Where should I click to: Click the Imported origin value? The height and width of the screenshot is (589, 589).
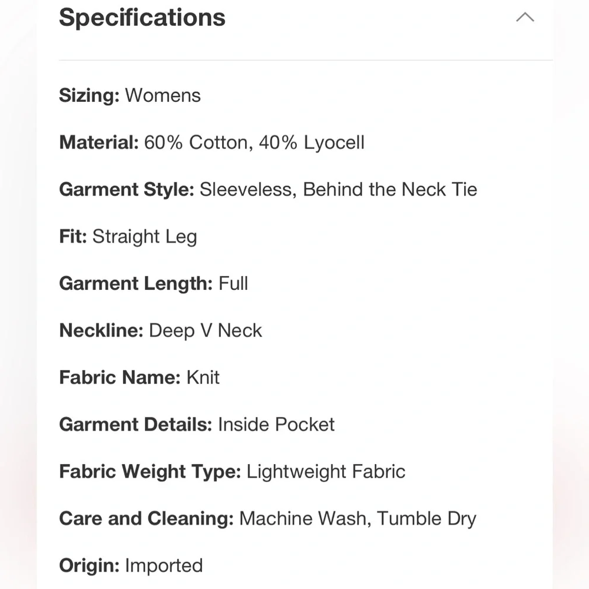(x=164, y=566)
